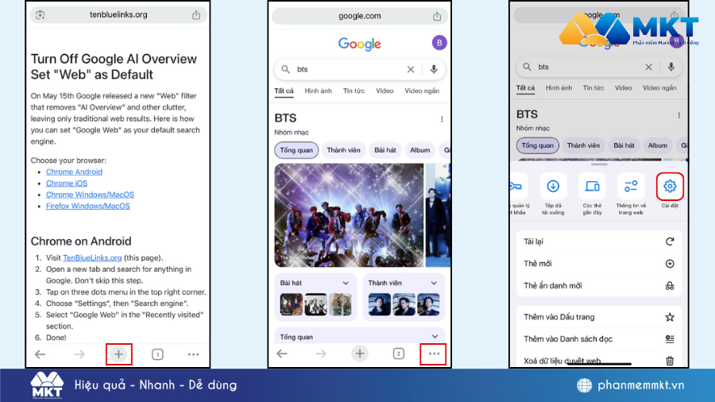Tap the lens icon left of tenbluelinks.org
Screen dimensions: 715x402
[41, 15]
